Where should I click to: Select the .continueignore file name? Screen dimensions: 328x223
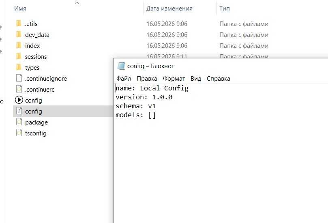tap(46, 78)
